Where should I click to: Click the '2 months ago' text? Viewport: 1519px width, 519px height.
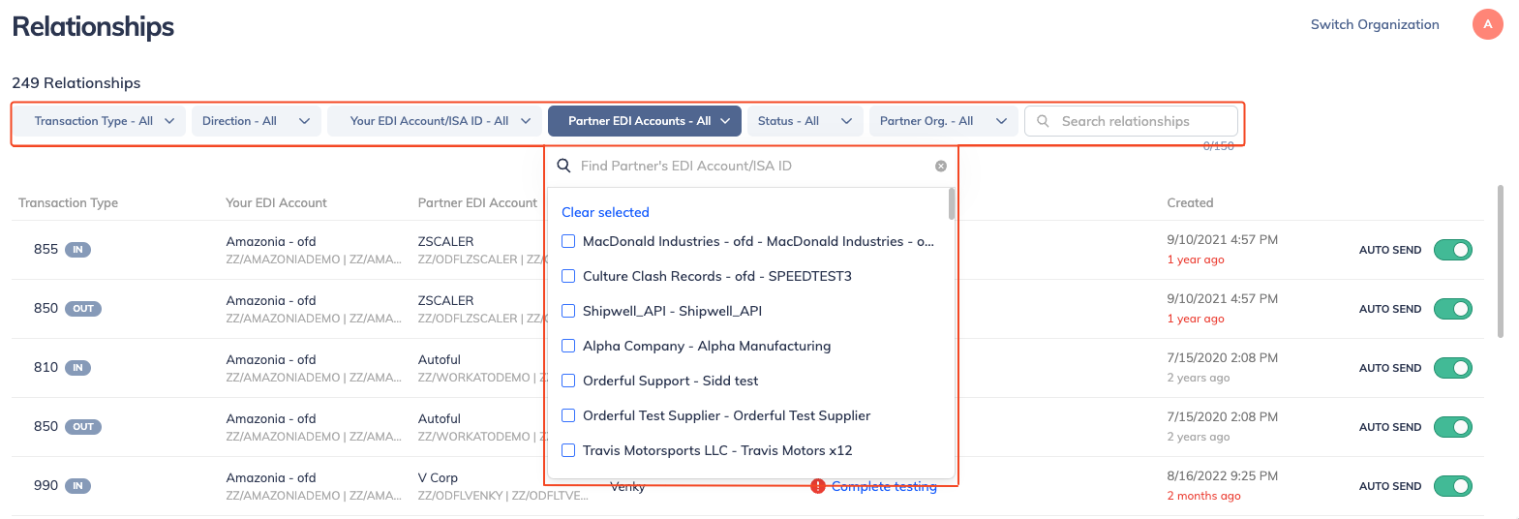pyautogui.click(x=1203, y=496)
